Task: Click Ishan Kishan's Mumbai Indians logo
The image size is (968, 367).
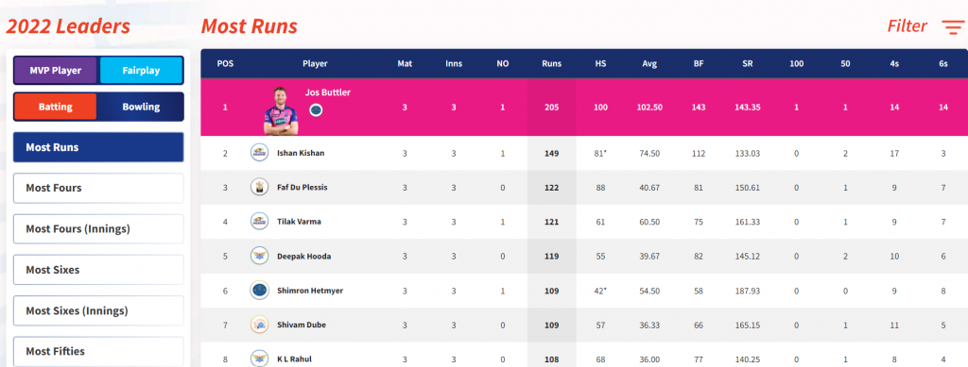Action: pyautogui.click(x=259, y=153)
